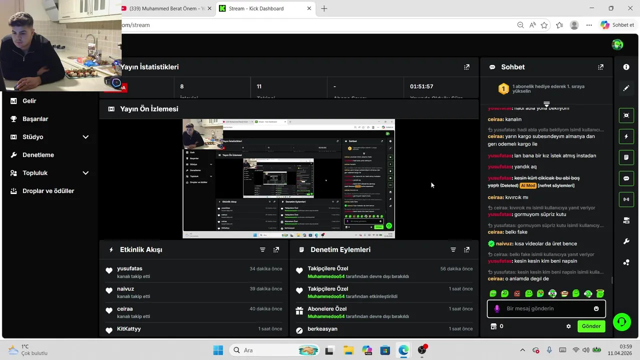The height and width of the screenshot is (360, 640).
Task: Open Microsoft Store from taskbar
Action: (x=384, y=350)
